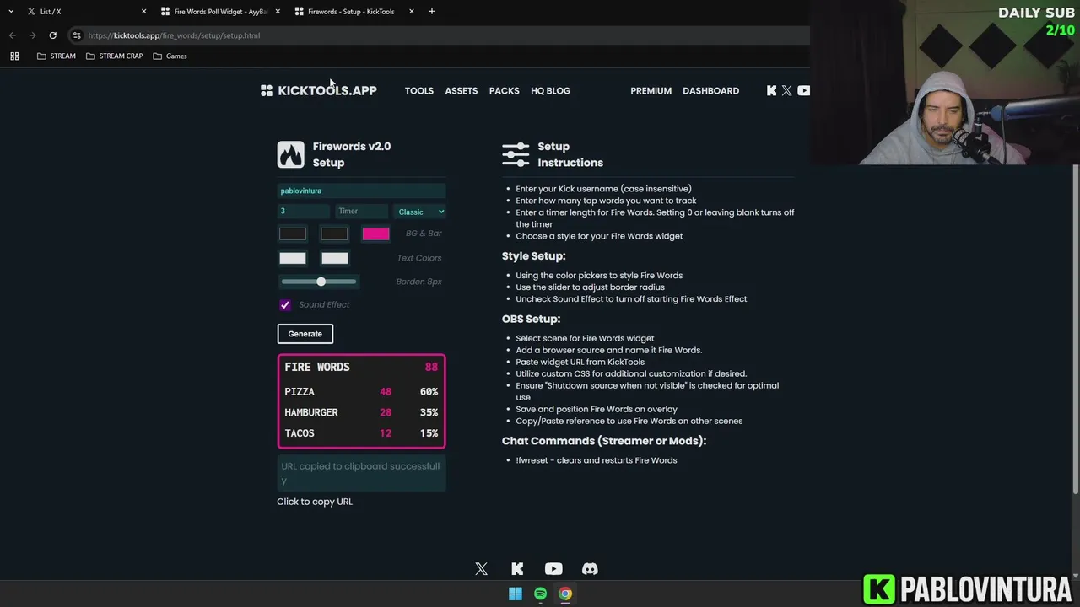Screen dimensions: 1080x607
Task: Click the FIRE WORDS preview header
Action: [x=361, y=367]
